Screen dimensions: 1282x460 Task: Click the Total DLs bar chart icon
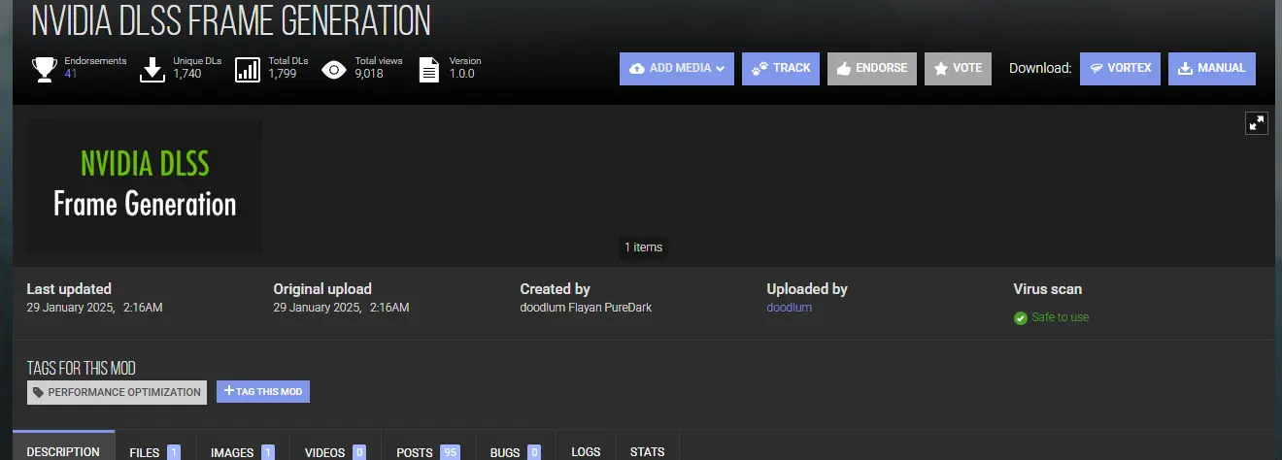pos(249,70)
